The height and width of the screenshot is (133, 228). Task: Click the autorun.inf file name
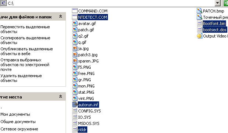[88, 105]
